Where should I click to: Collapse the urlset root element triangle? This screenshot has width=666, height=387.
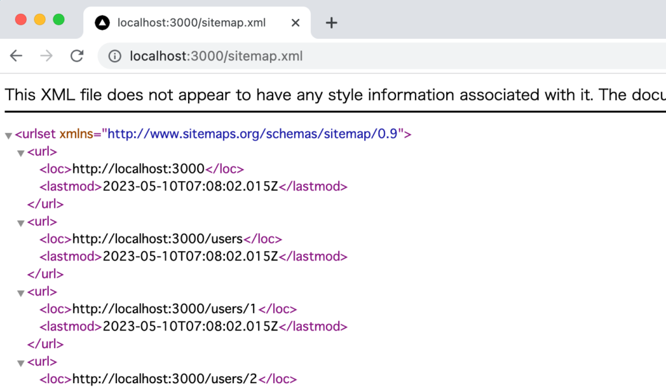(8, 134)
